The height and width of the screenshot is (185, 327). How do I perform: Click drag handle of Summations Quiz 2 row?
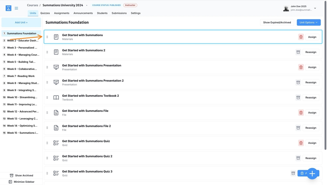[47, 158]
